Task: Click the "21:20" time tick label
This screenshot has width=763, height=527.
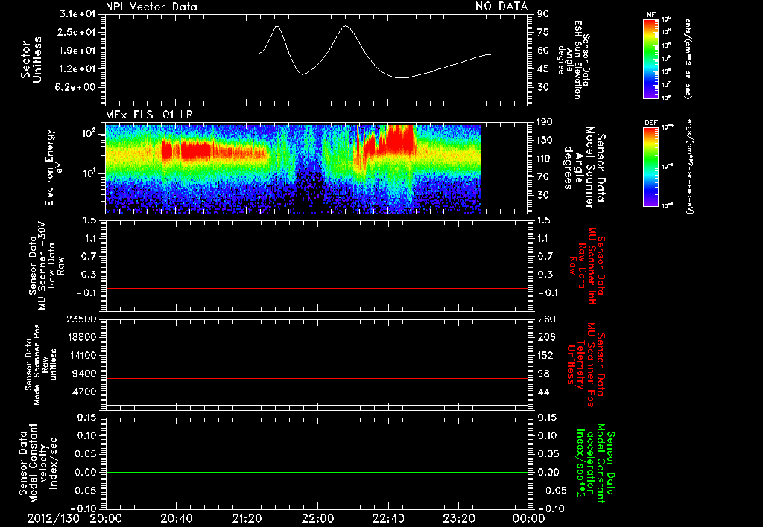Action: coord(247,518)
